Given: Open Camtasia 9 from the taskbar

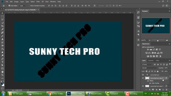Looking at the screenshot, I should [114, 94].
